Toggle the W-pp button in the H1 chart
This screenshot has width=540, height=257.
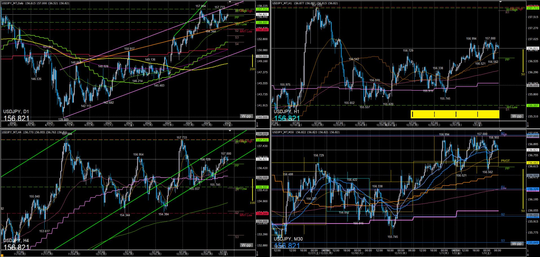click(517, 116)
